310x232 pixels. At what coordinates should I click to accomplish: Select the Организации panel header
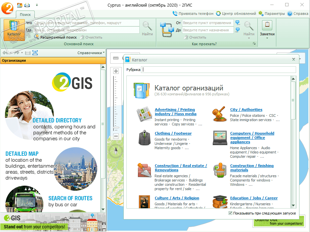click(53, 61)
